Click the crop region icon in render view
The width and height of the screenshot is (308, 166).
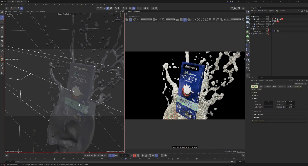click(163, 20)
